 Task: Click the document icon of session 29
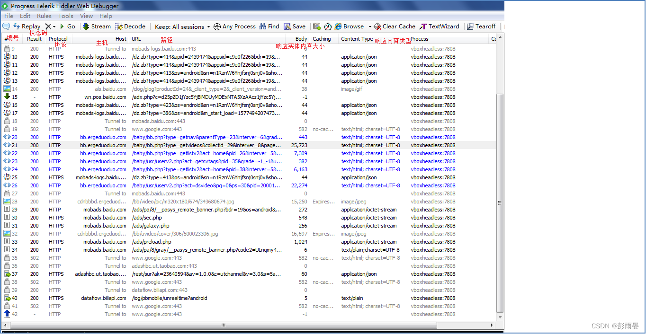(7, 210)
